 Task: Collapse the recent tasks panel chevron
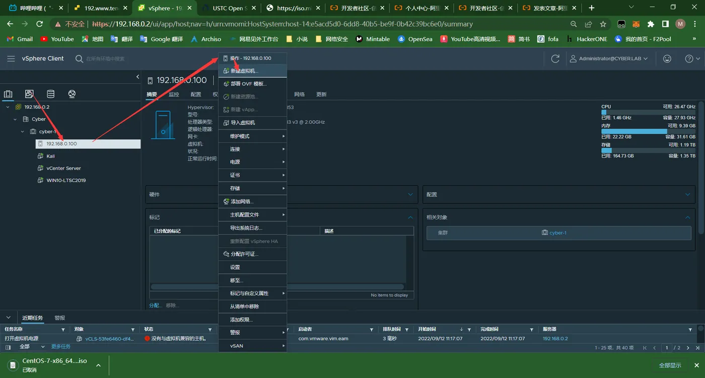click(x=8, y=318)
